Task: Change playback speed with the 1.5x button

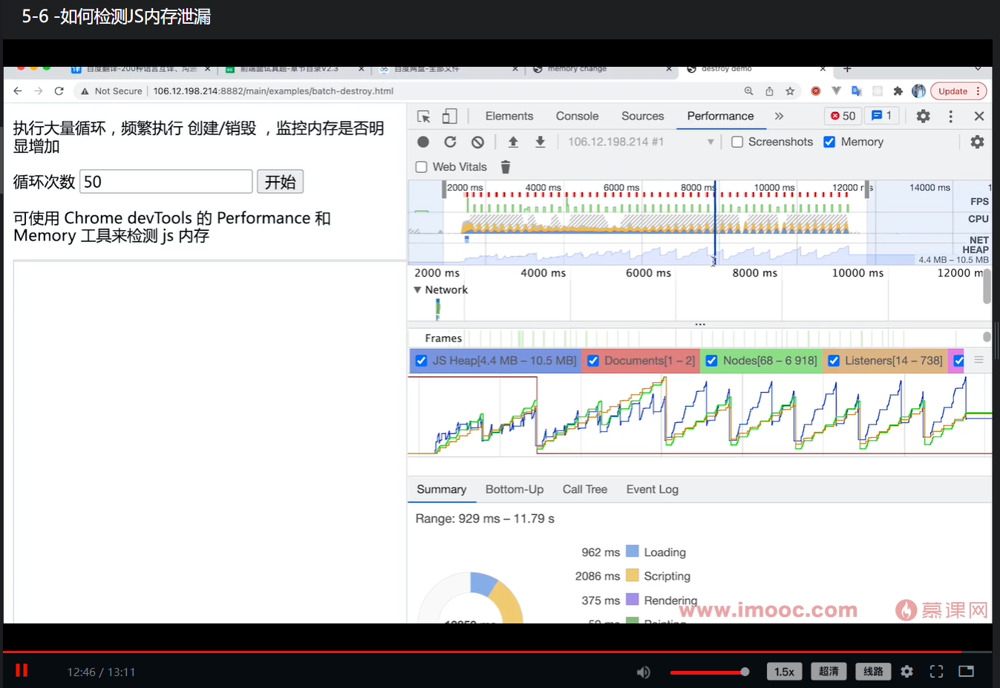Action: (x=784, y=672)
